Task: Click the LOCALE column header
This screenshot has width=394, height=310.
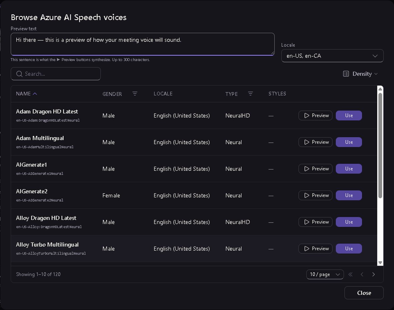Action: [163, 94]
